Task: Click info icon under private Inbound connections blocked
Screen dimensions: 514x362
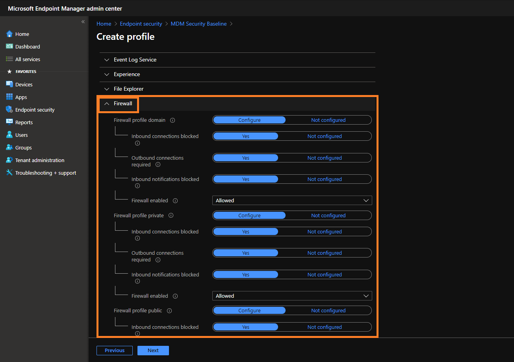Action: tap(137, 238)
